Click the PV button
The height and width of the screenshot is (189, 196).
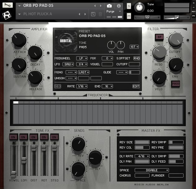(194, 16)
